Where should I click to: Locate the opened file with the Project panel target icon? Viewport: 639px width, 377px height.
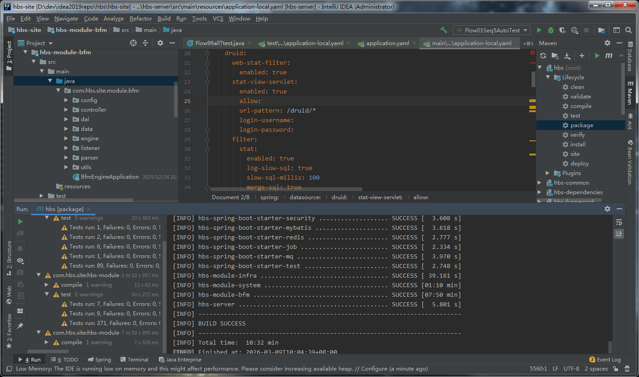[x=133, y=43]
